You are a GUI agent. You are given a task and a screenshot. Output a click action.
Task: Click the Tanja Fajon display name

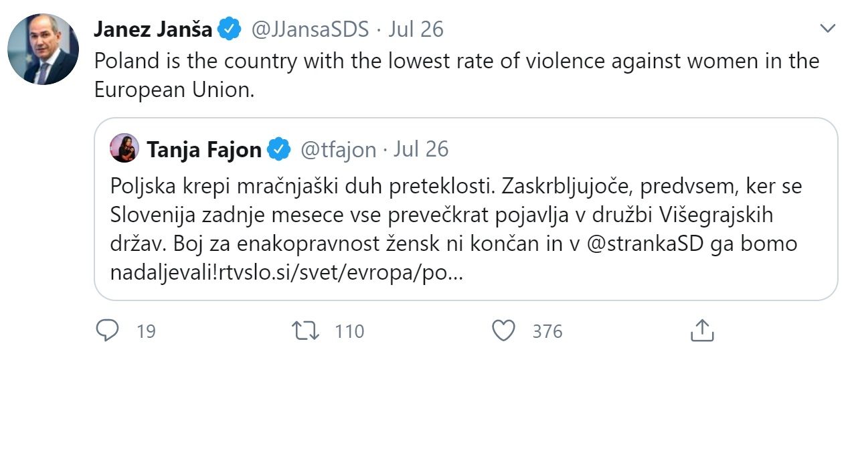coord(203,149)
